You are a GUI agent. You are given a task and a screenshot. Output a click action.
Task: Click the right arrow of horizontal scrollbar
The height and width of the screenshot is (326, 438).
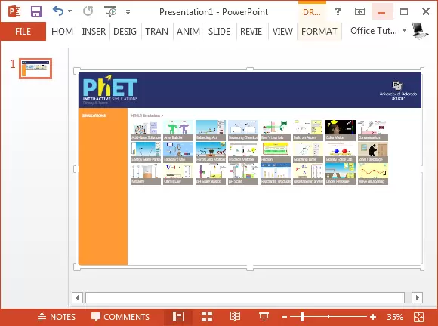[418, 297]
